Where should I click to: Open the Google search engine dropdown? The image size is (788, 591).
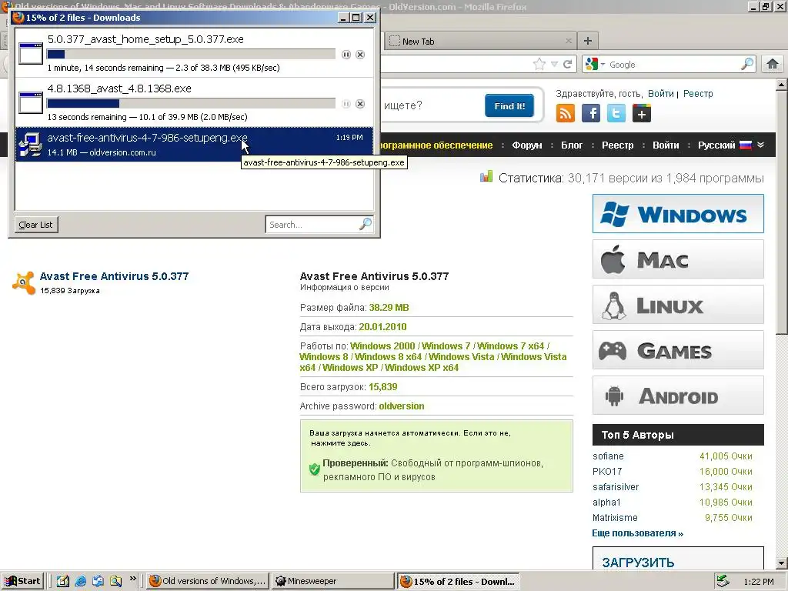(x=596, y=64)
